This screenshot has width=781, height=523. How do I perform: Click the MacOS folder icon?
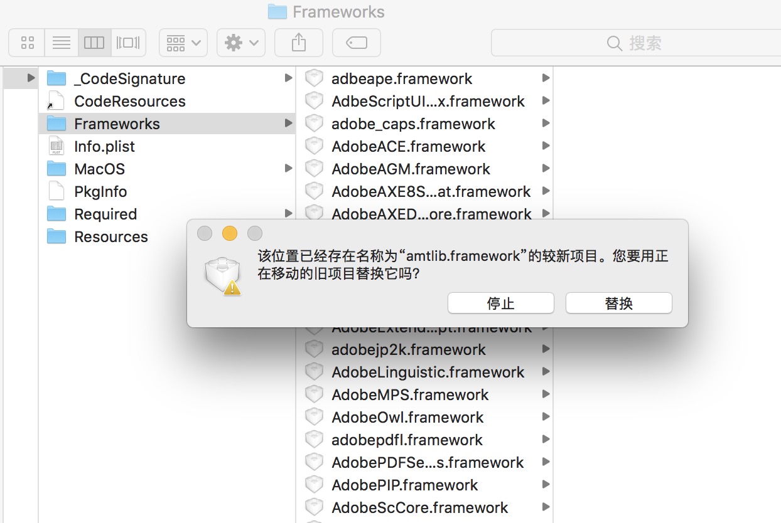pos(57,169)
